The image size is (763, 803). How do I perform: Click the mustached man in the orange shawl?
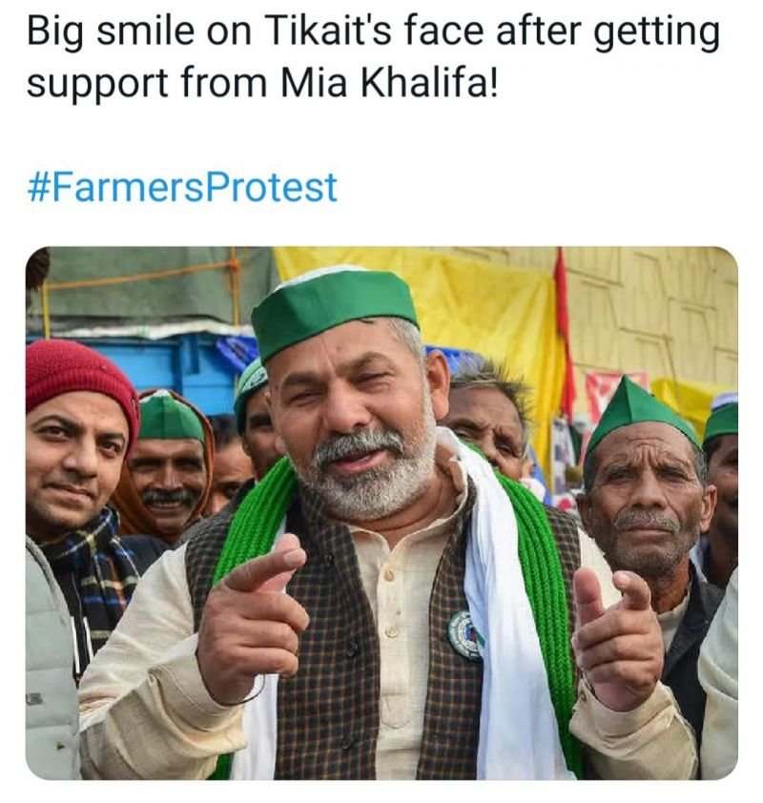(x=165, y=463)
